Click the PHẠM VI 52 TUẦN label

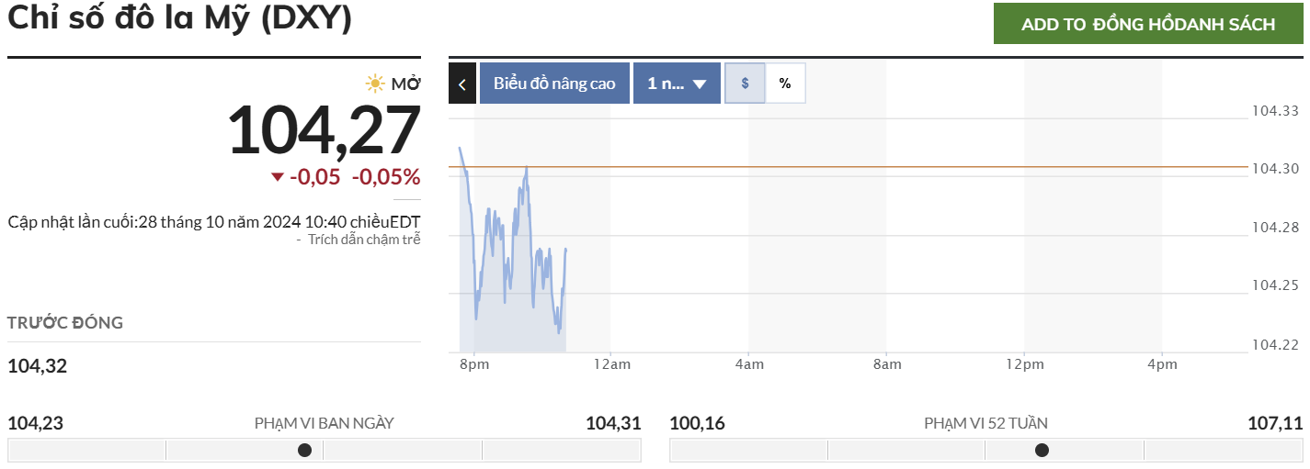[x=985, y=423]
